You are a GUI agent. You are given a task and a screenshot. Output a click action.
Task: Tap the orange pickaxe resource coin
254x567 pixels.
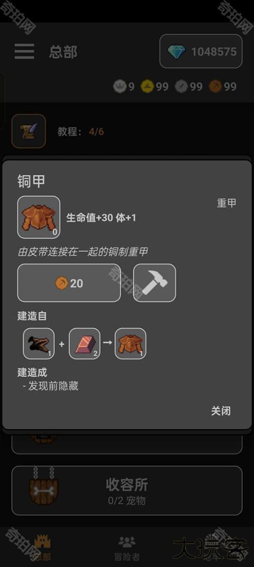(222, 87)
